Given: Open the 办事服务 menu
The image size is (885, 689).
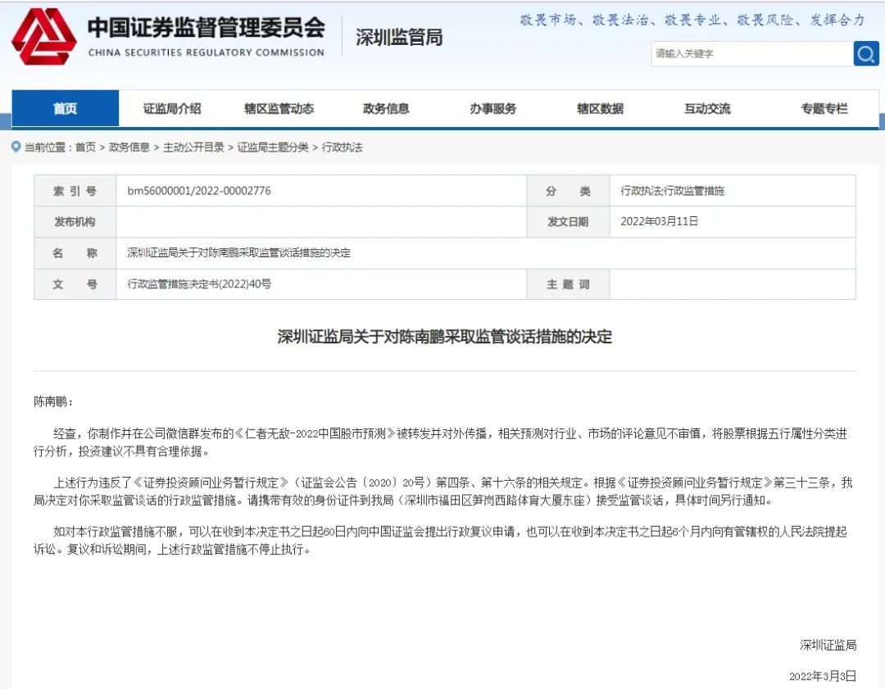Looking at the screenshot, I should coord(492,107).
